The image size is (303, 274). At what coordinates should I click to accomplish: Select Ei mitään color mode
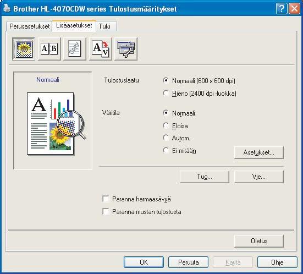click(179, 150)
